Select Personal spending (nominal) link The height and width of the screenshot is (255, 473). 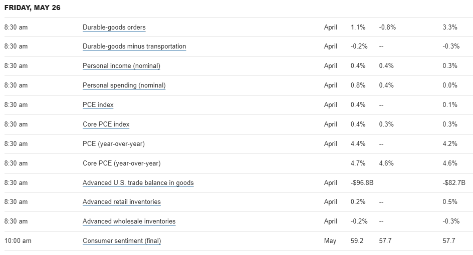tap(124, 85)
